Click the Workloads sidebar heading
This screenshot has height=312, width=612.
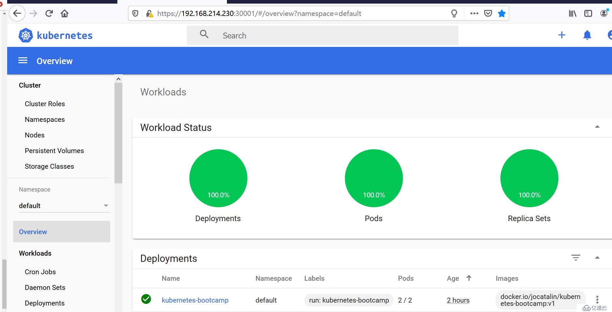tap(35, 253)
